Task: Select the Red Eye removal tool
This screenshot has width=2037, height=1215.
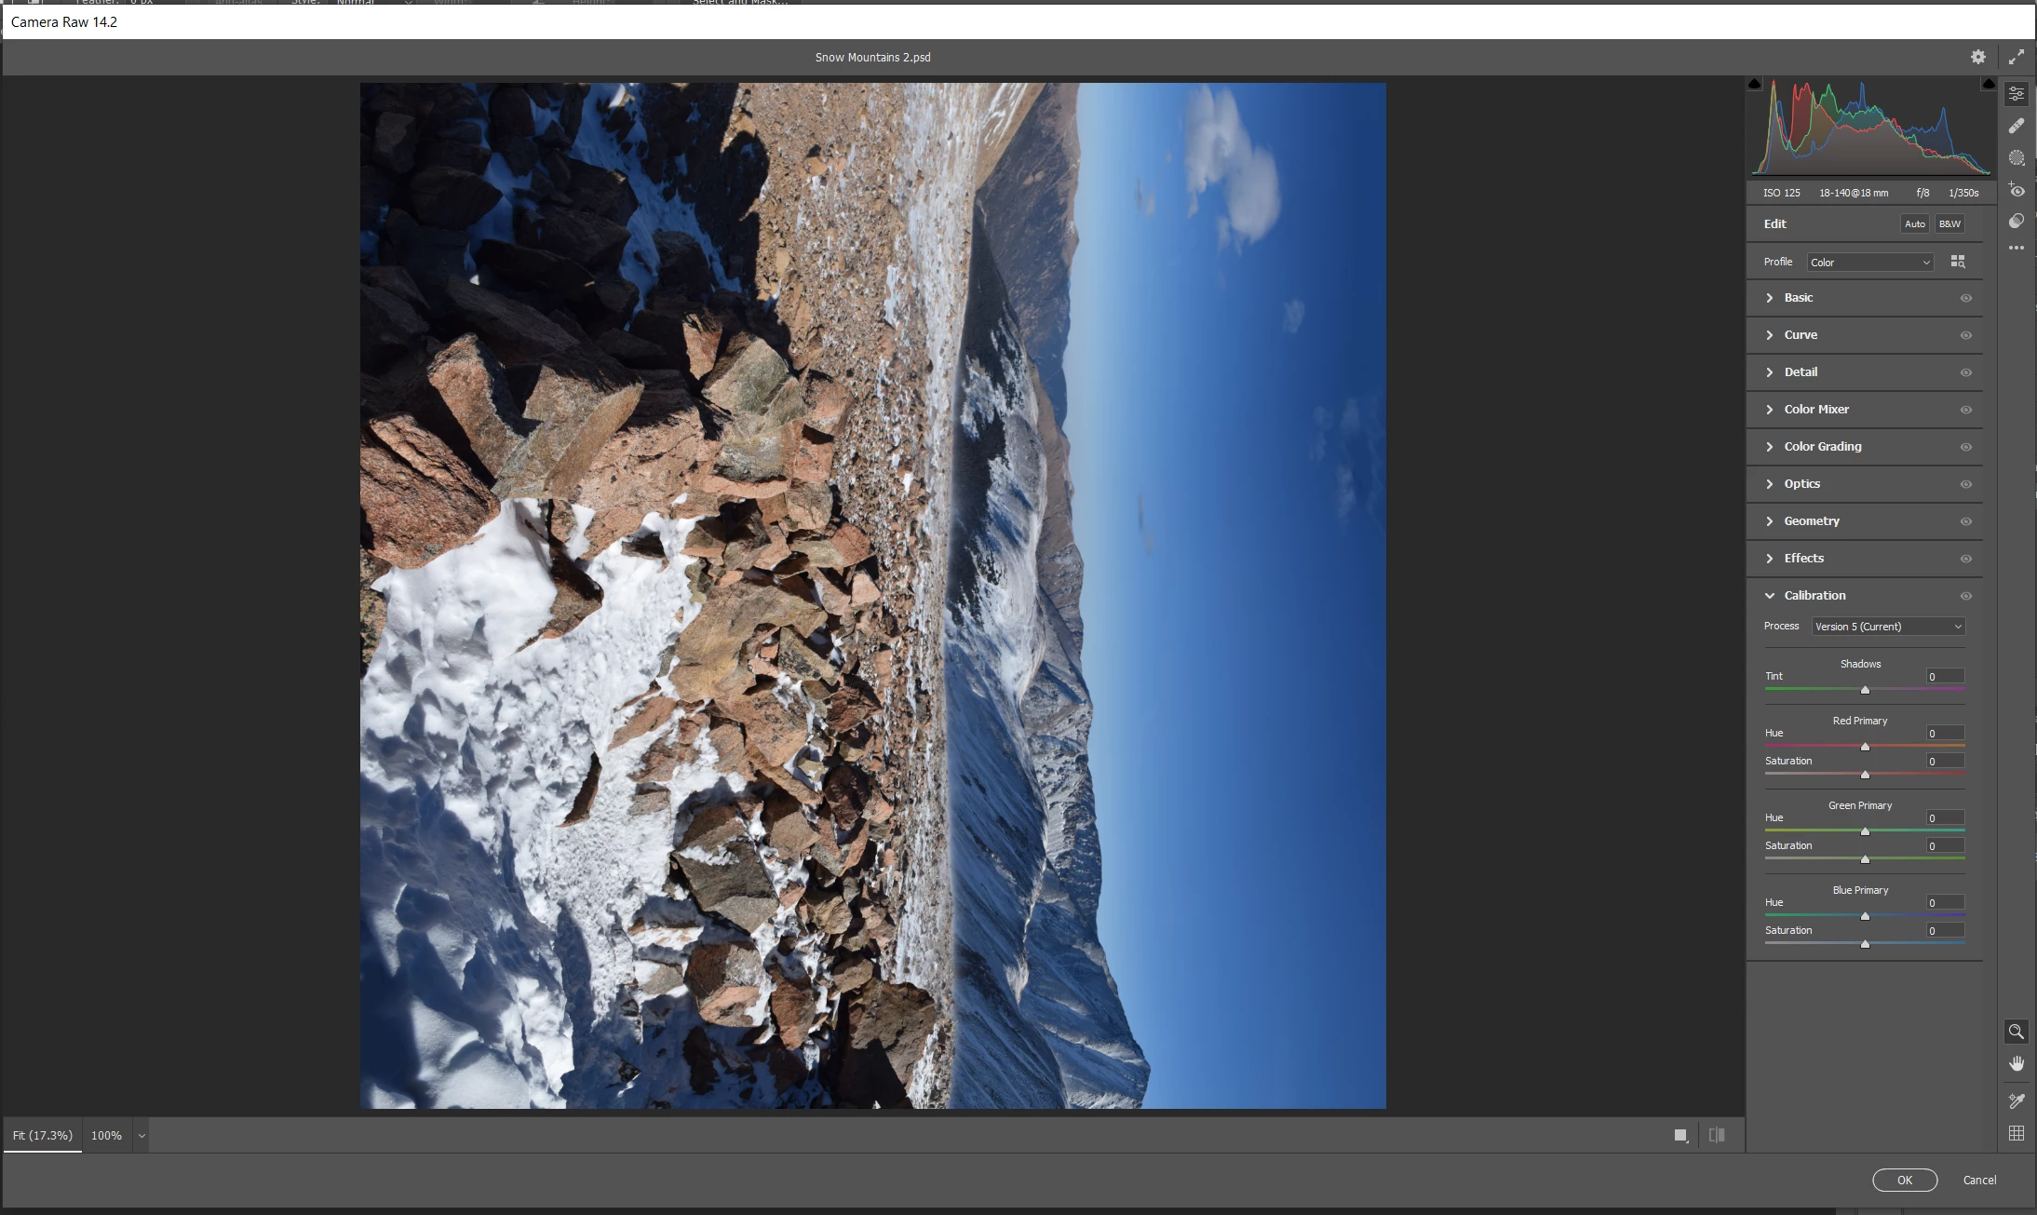Action: tap(2017, 190)
